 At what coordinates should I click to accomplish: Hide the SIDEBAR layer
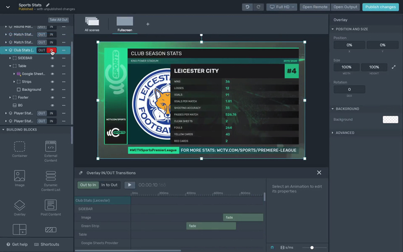click(52, 58)
